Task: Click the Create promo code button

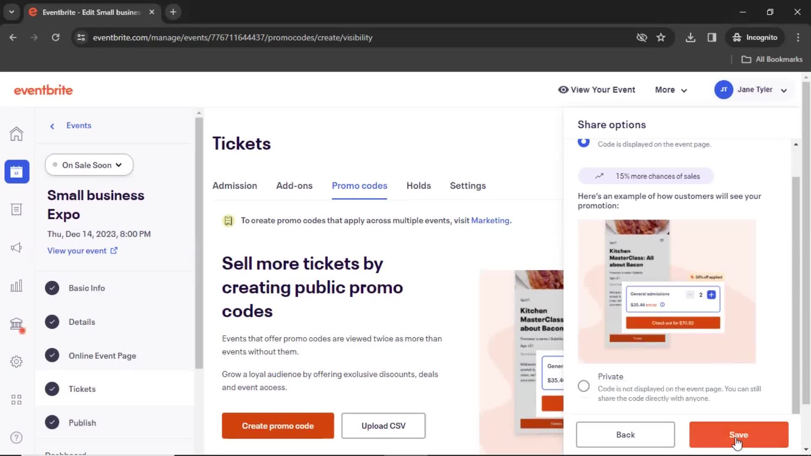Action: click(278, 425)
